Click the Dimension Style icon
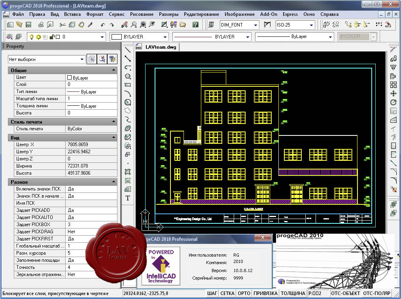 pos(267,25)
